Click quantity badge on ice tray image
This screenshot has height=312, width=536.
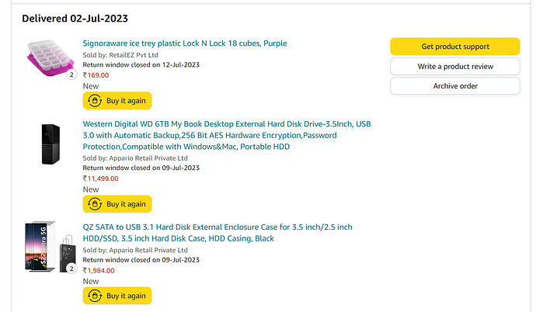pos(71,75)
